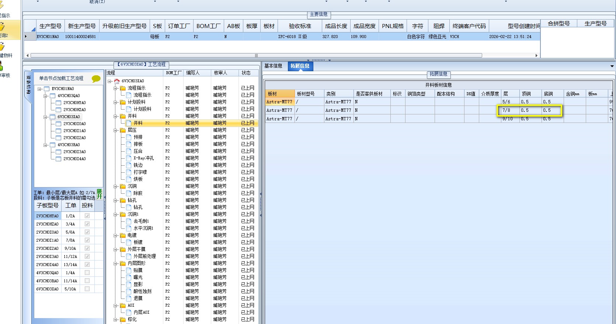Click the document icon next to X-Ray冲孔

(x=129, y=158)
